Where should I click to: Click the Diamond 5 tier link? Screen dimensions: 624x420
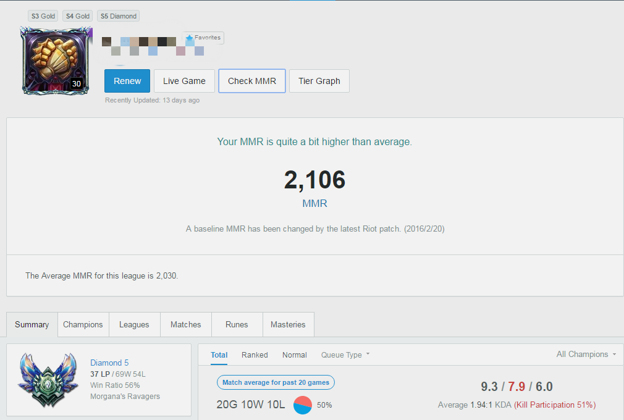click(109, 363)
